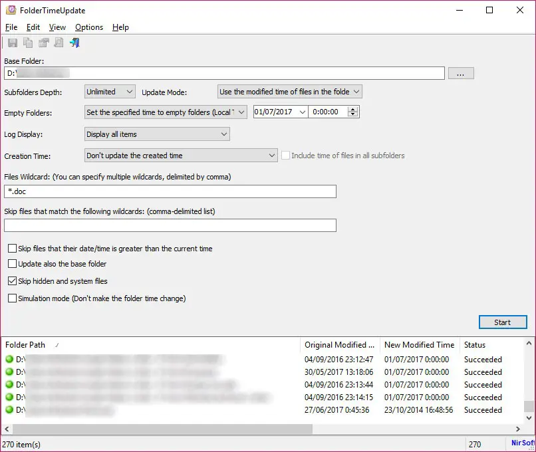The height and width of the screenshot is (452, 536).
Task: Enable Skip files with date greater than current time
Action: tap(13, 249)
